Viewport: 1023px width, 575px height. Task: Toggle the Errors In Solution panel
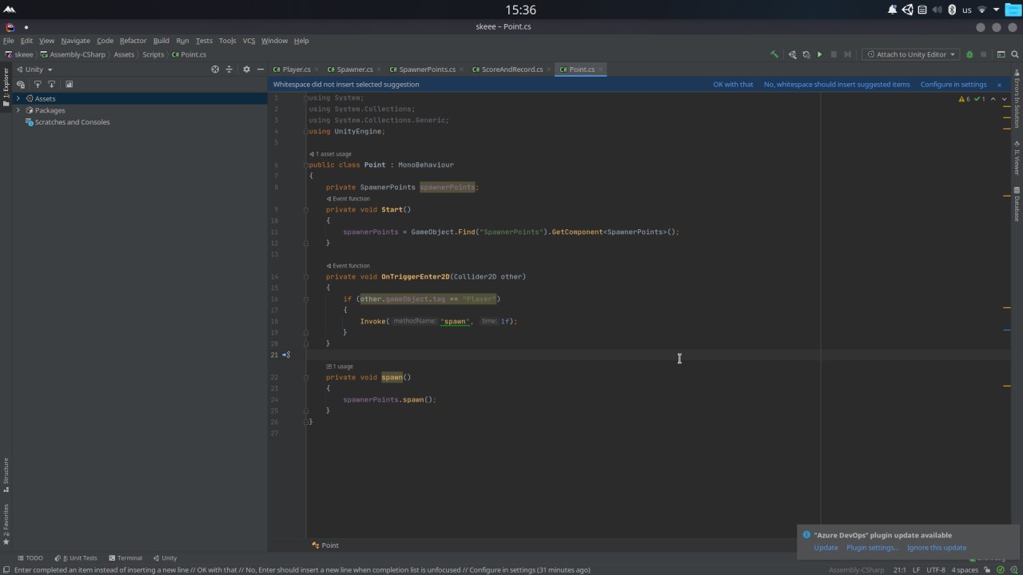[x=1017, y=100]
